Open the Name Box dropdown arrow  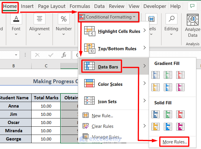tap(16, 55)
